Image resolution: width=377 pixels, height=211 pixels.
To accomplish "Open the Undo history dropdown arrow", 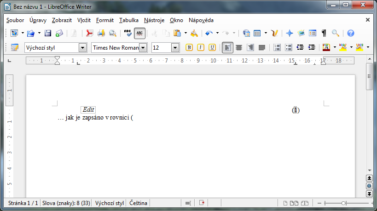I will click(x=217, y=33).
